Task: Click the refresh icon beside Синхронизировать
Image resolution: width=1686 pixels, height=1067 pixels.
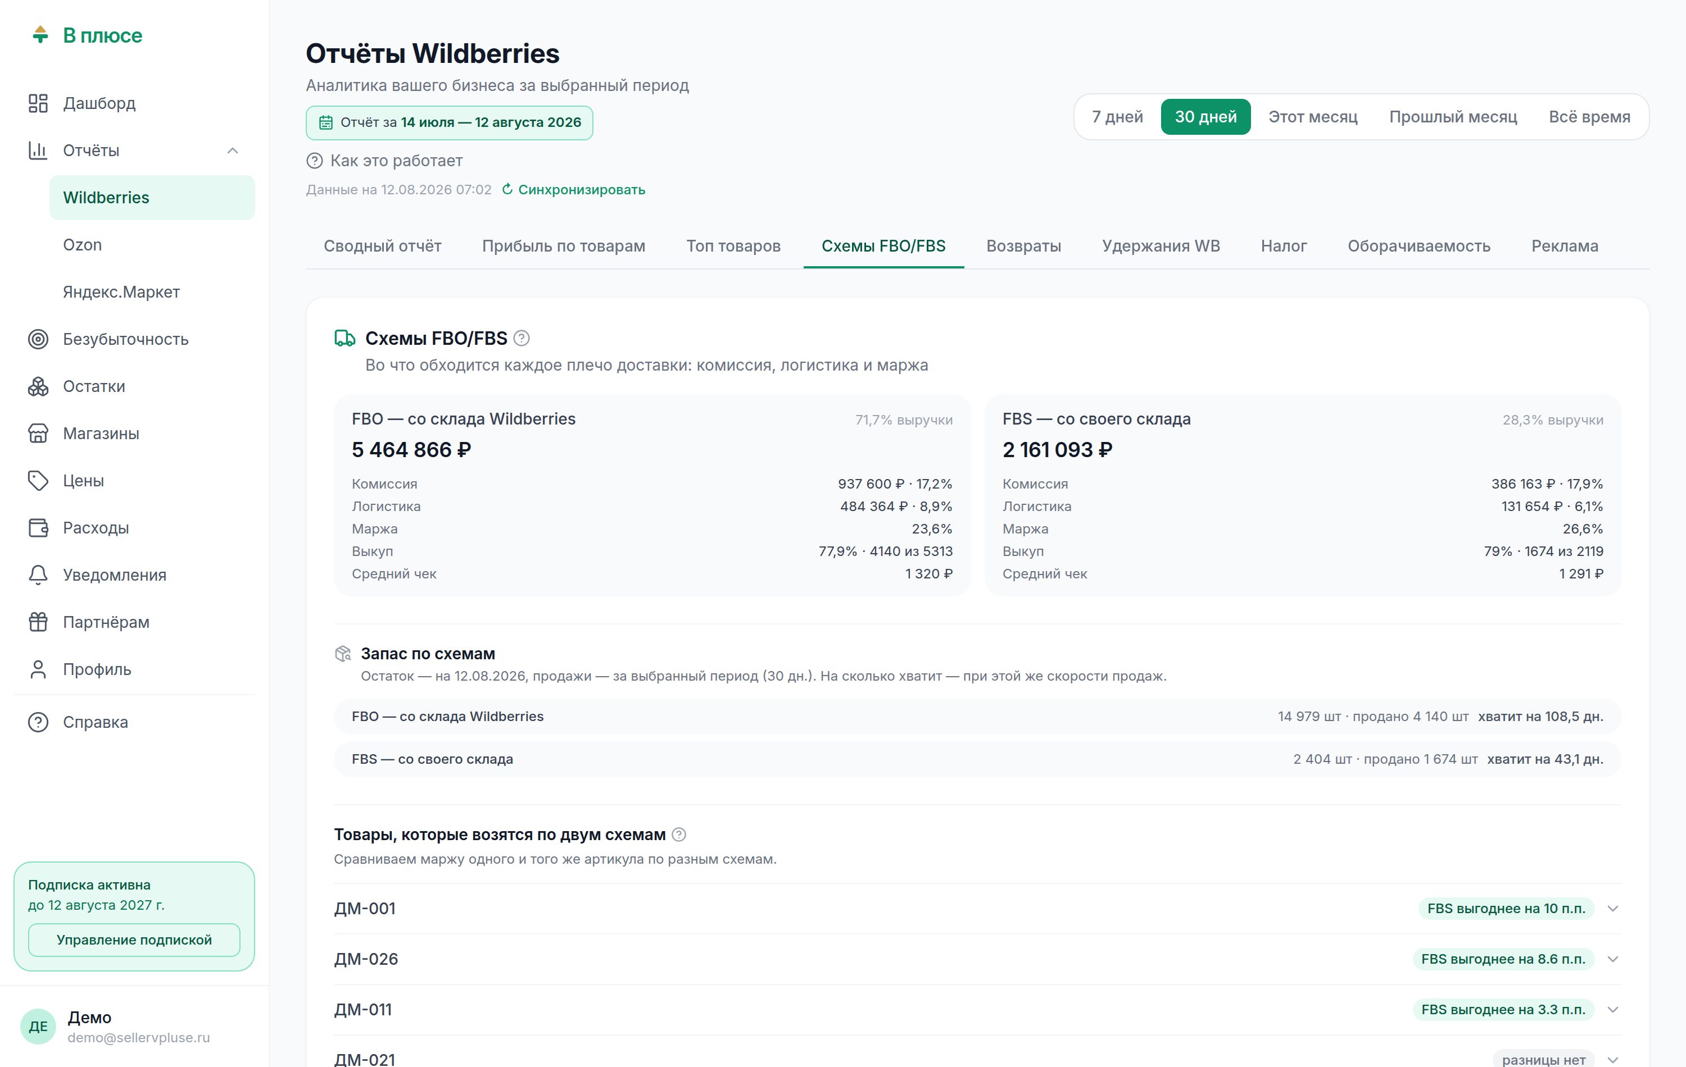Action: tap(507, 190)
